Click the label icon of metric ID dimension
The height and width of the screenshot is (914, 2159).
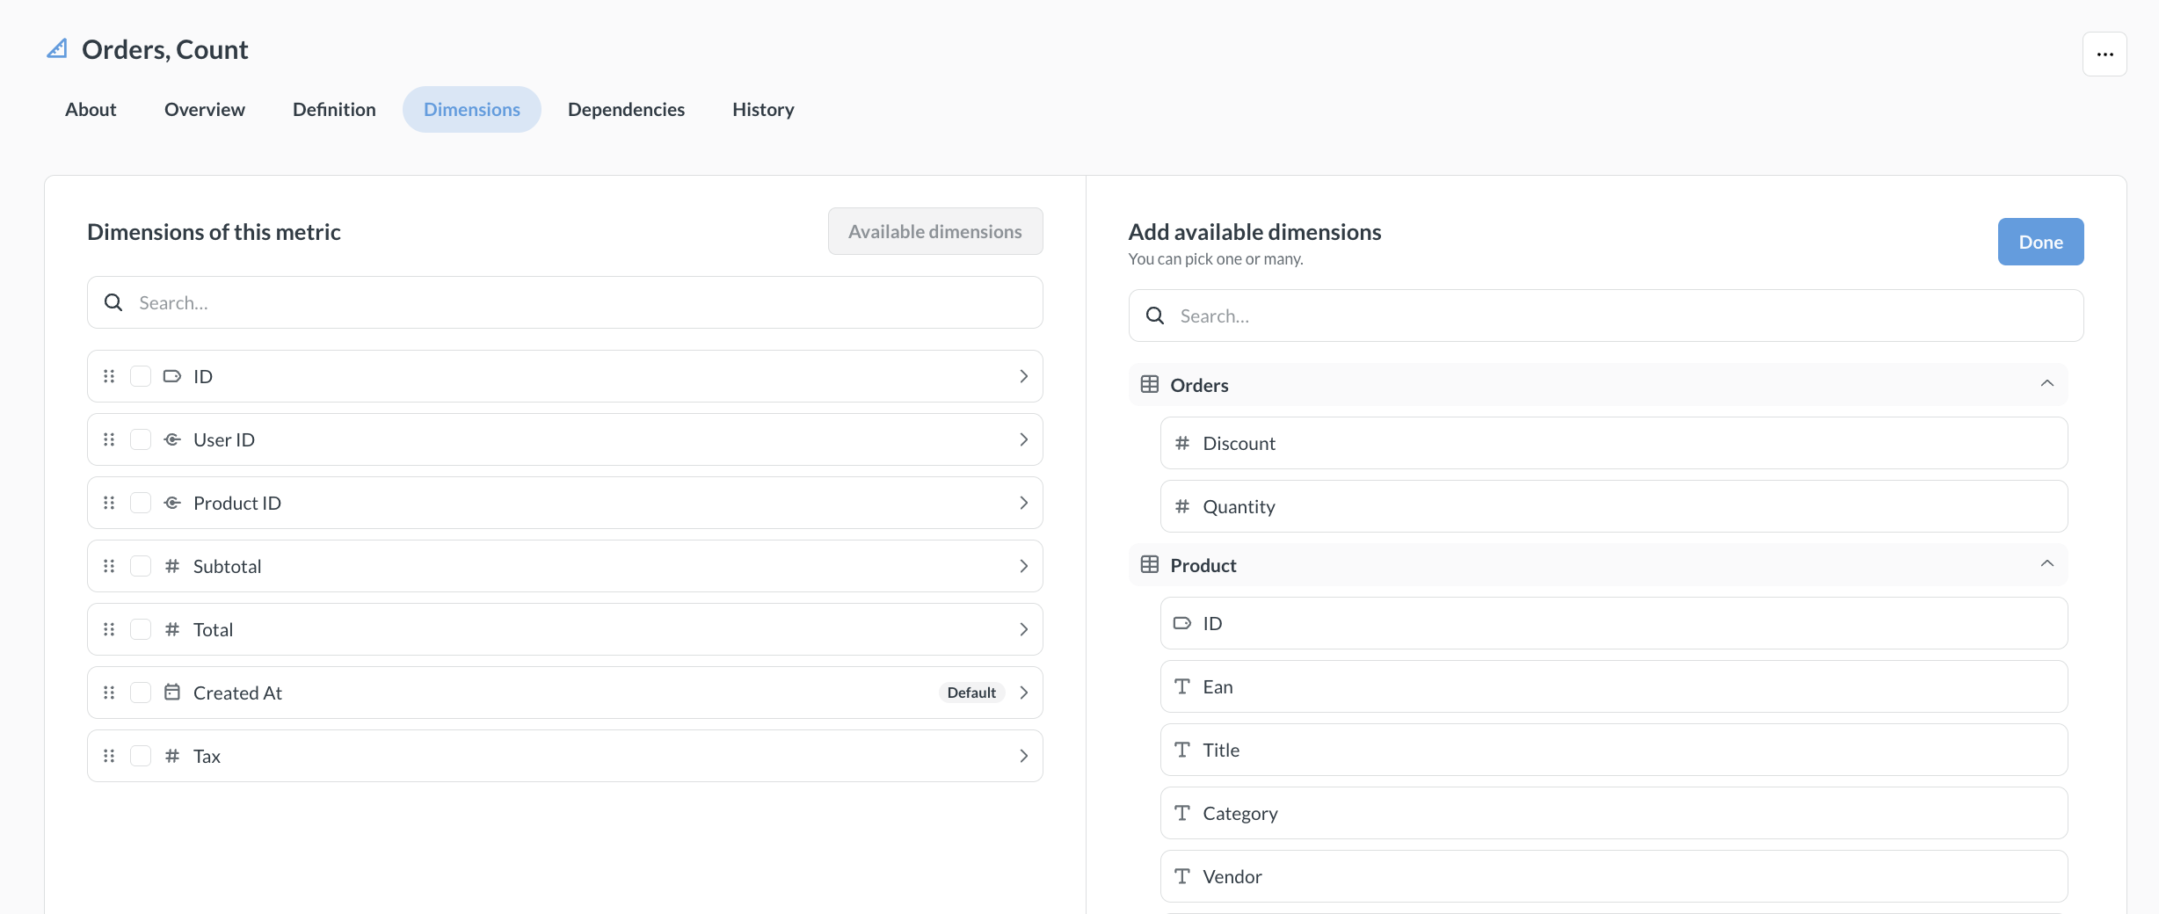coord(172,376)
